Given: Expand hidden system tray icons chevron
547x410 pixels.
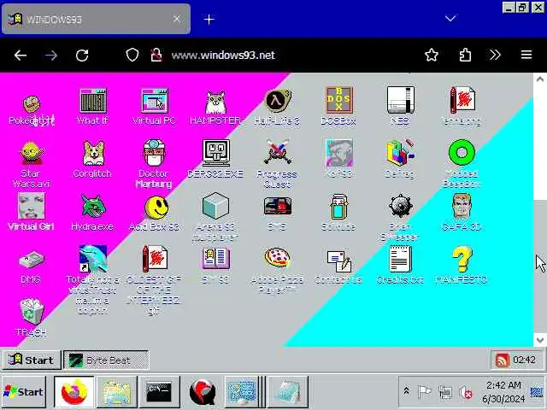Looking at the screenshot, I should pyautogui.click(x=406, y=391).
